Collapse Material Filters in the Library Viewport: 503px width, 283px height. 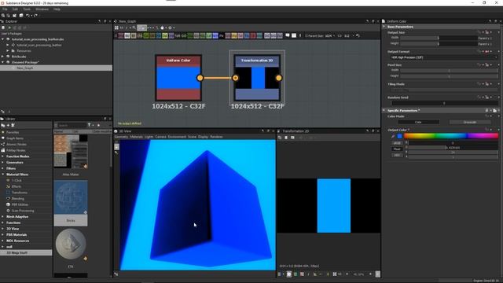(x=3, y=175)
